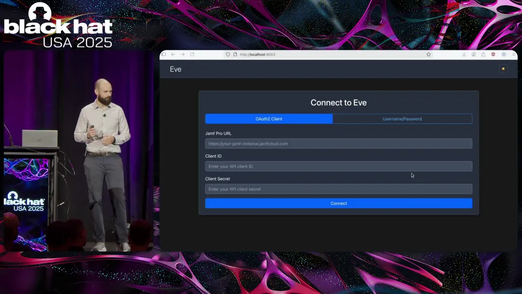Switch to the Username/Password tab
Viewport: 522px width, 294px height.
pyautogui.click(x=402, y=119)
